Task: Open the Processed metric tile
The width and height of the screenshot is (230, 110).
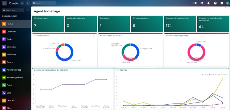Action: [114, 24]
